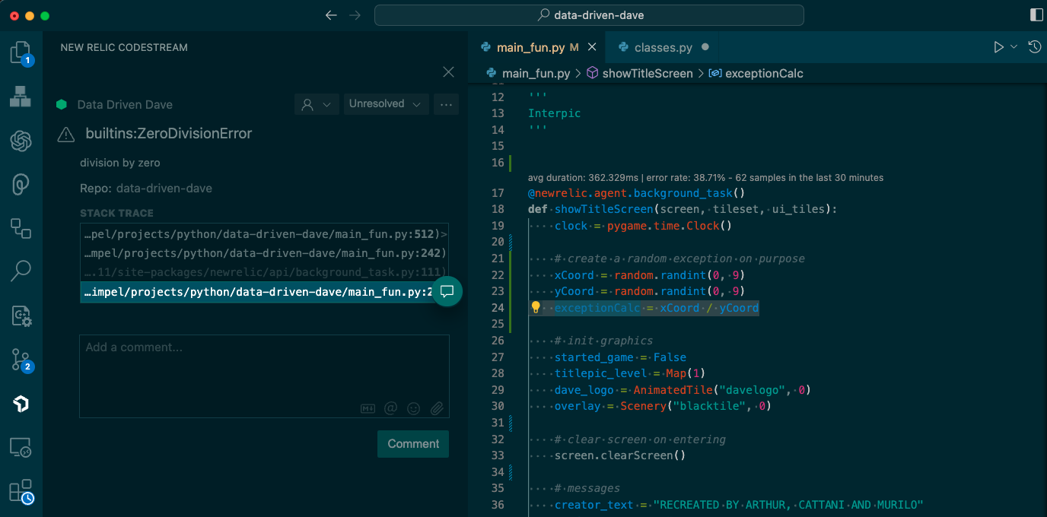Toggle Markdown formatting in the comment composer
This screenshot has width=1047, height=517.
[x=368, y=408]
